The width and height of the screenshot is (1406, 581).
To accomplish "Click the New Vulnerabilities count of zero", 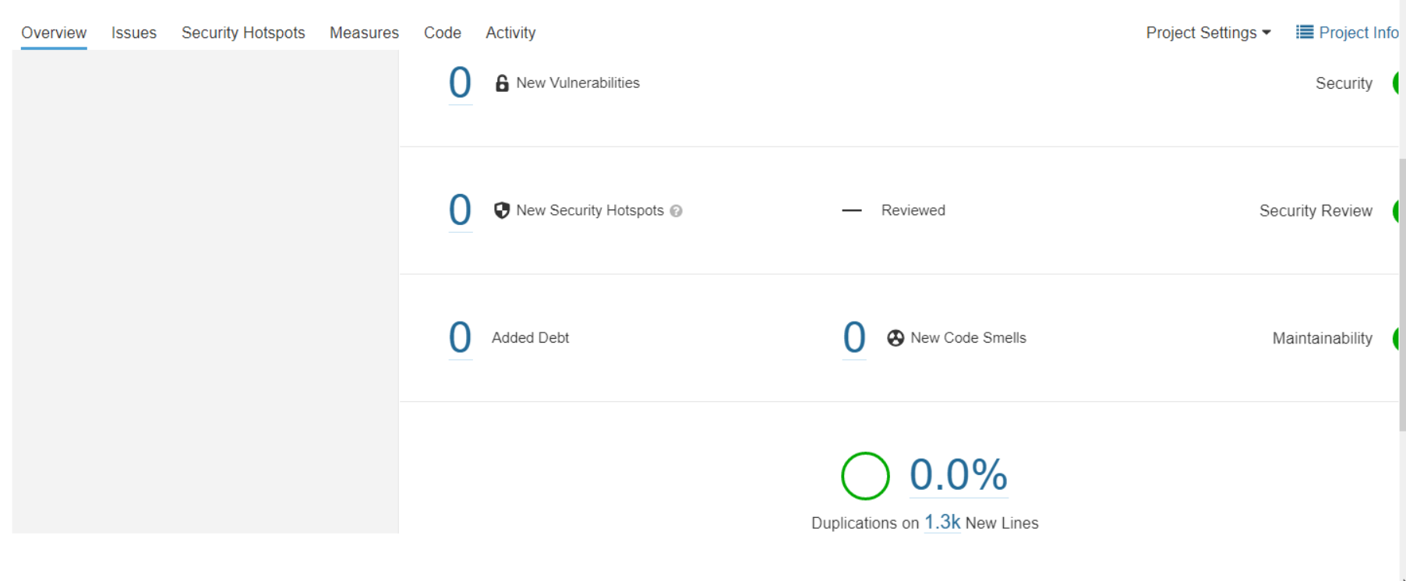I will point(460,83).
